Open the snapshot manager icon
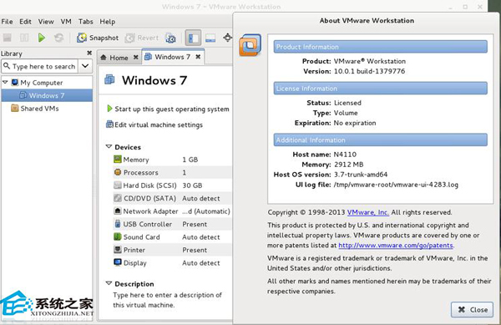The width and height of the screenshot is (501, 325). (170, 38)
